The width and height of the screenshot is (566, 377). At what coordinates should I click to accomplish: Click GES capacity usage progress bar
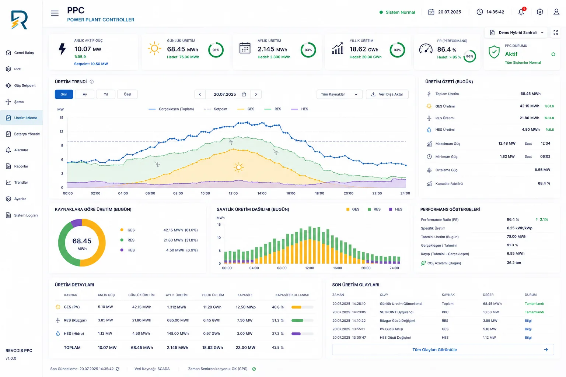pyautogui.click(x=302, y=307)
